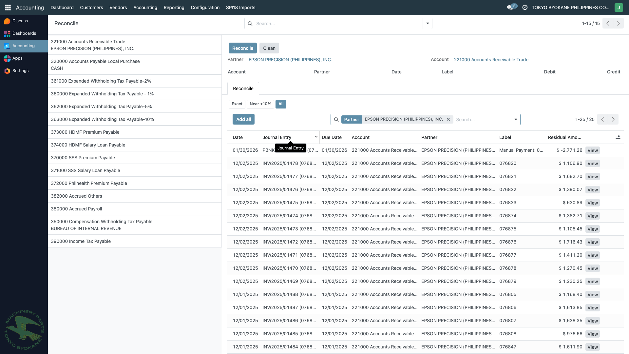Open the Reporting menu

pyautogui.click(x=174, y=7)
